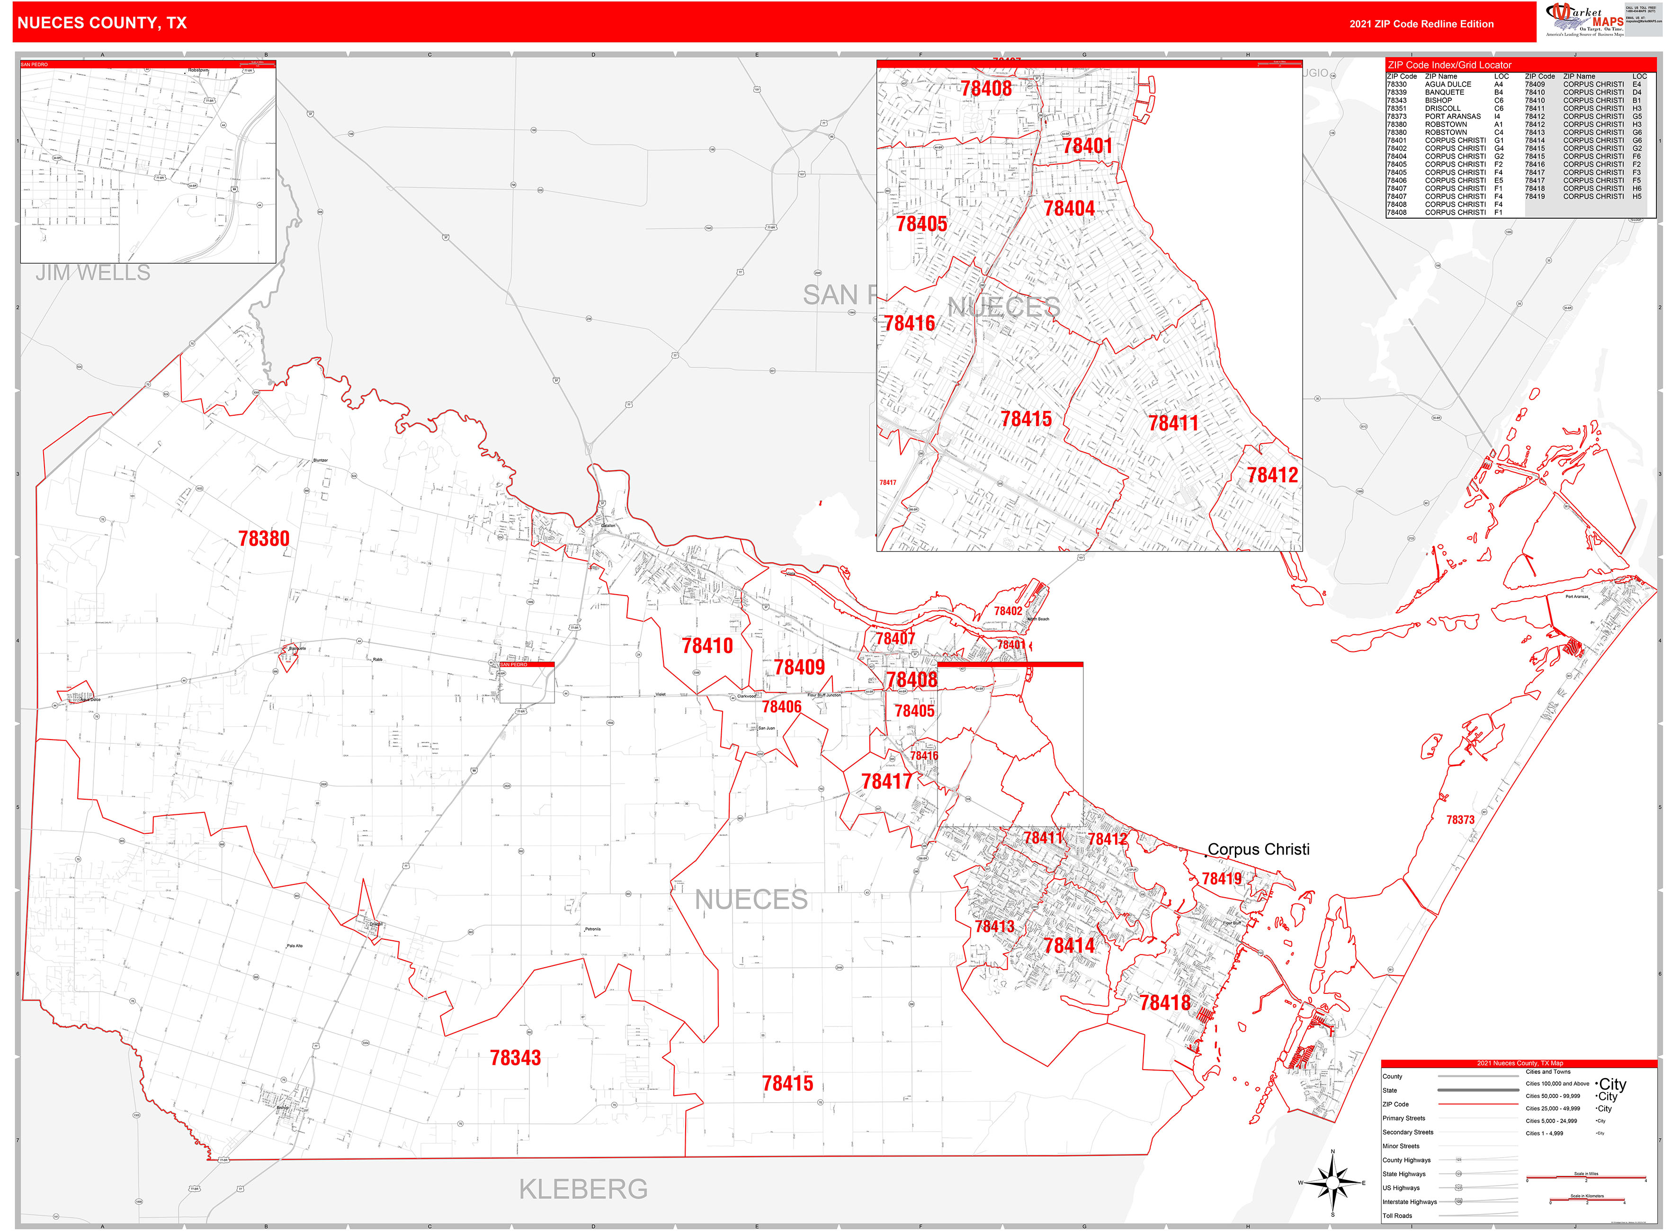Click the 78413 ZIP code label

click(x=995, y=926)
